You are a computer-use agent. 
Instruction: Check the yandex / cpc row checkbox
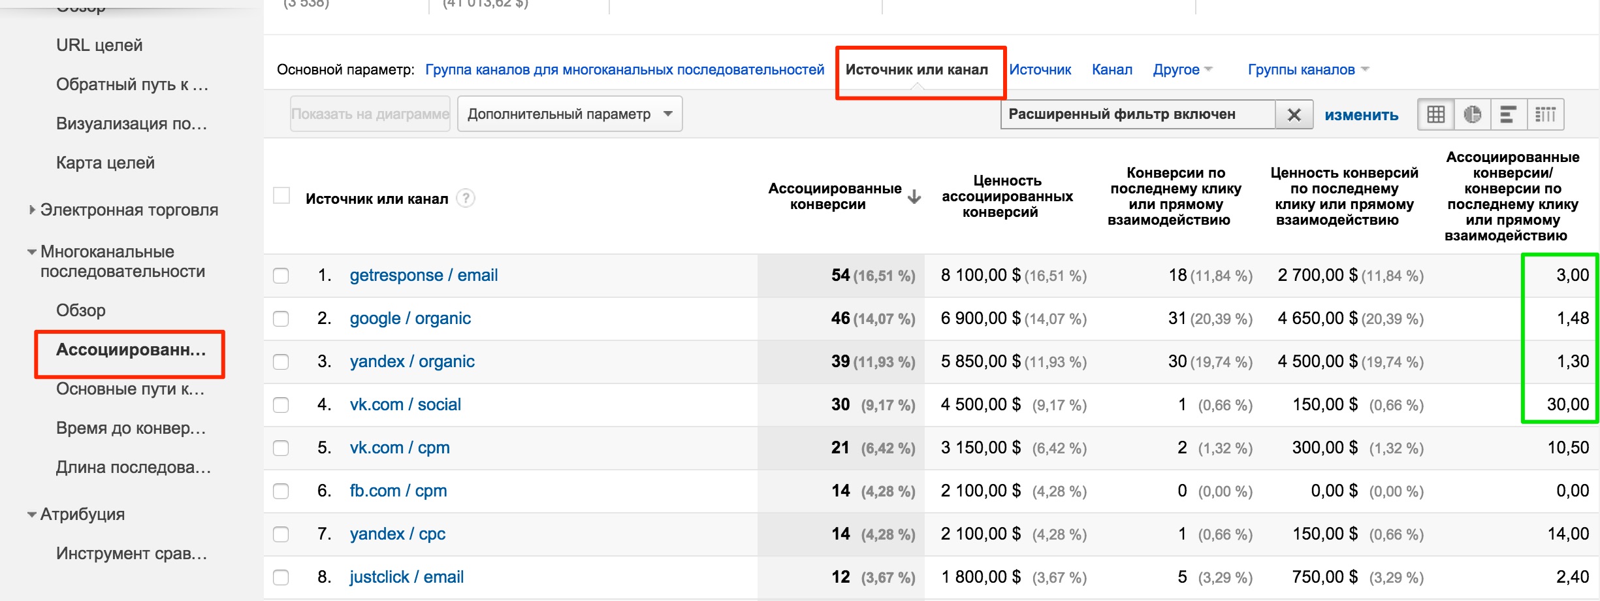pyautogui.click(x=281, y=534)
